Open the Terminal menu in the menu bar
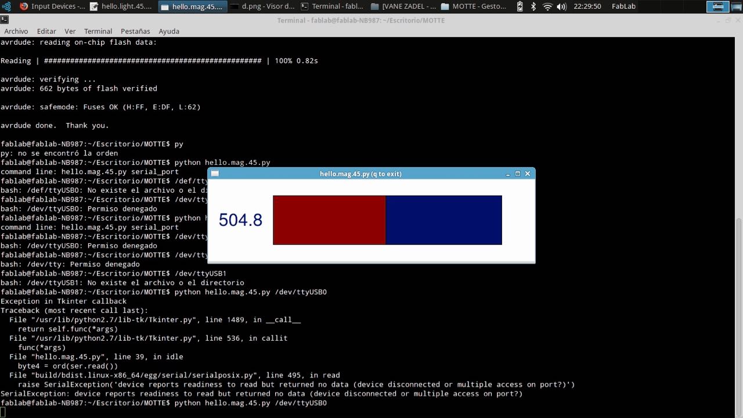 click(x=98, y=31)
